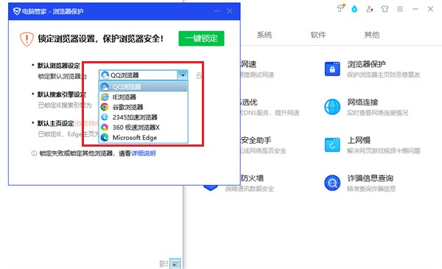Image resolution: width=442 pixels, height=269 pixels.
Task: Open the hamburger main menu icon
Action: pyautogui.click(x=400, y=9)
